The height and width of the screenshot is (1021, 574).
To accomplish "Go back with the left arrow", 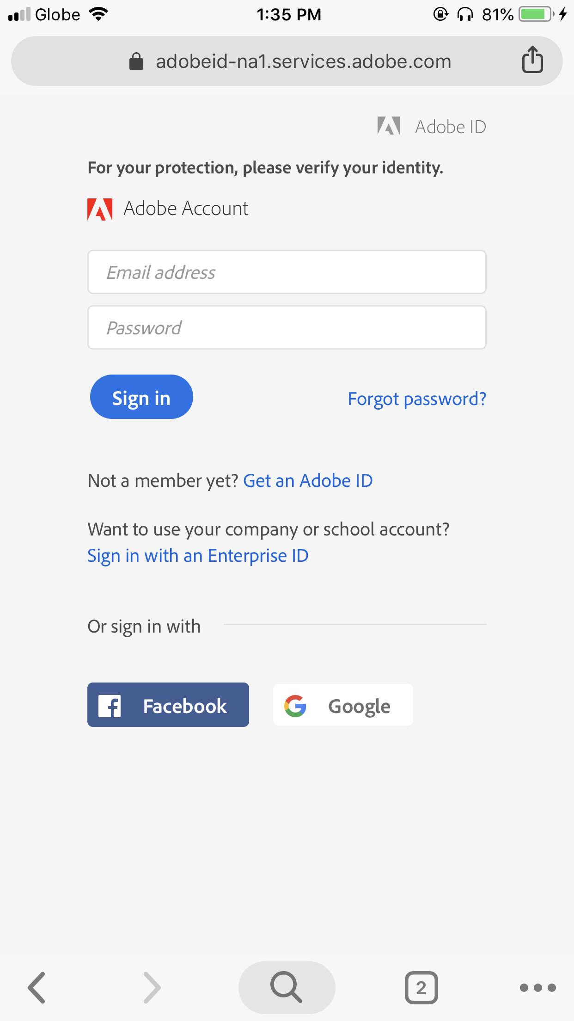I will [37, 987].
